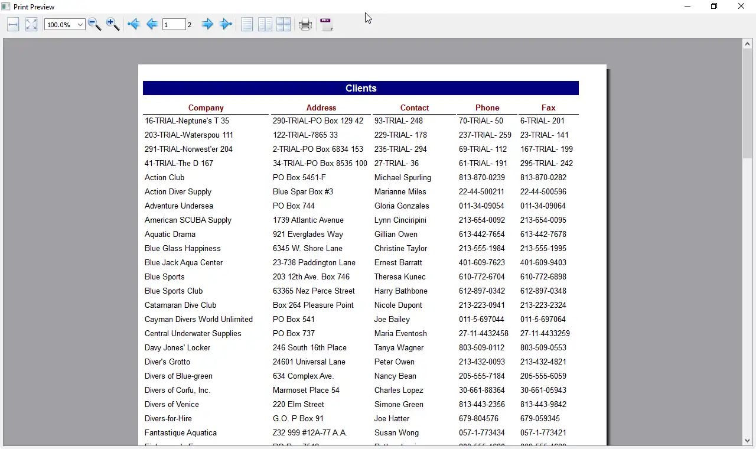
Task: Click the company Blue Jack Aqua Center
Action: tap(184, 262)
